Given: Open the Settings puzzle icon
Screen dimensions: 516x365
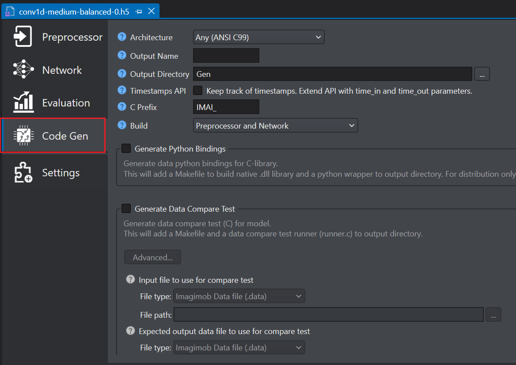Looking at the screenshot, I should click(x=23, y=172).
